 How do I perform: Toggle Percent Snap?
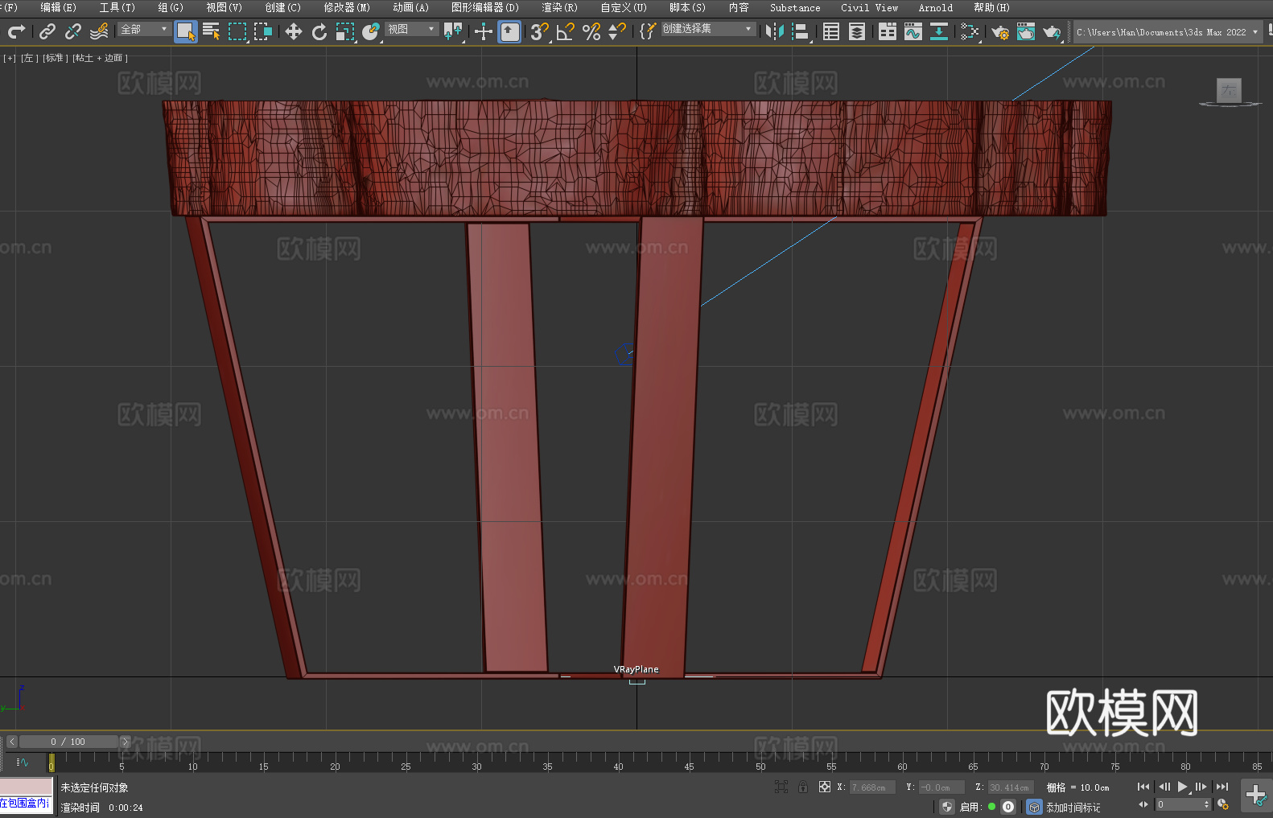point(591,31)
